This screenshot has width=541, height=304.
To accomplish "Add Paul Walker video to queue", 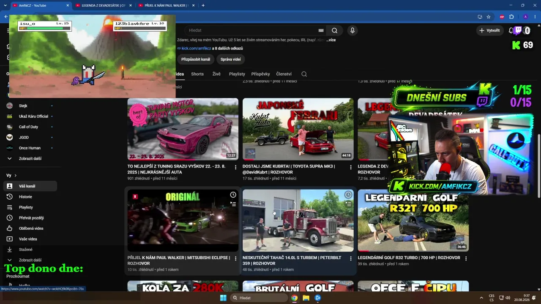I will (233, 204).
